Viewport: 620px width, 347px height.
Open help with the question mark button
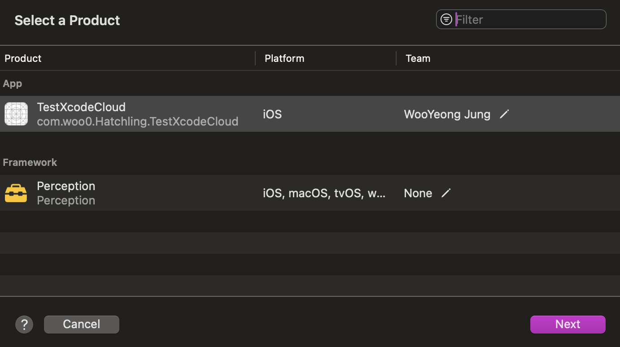[24, 324]
